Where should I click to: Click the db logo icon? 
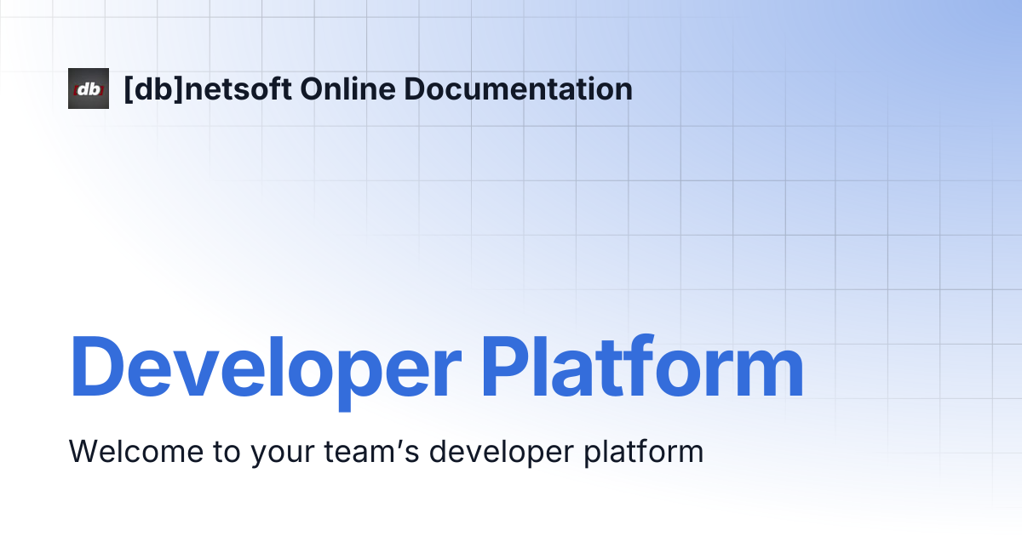coord(89,88)
